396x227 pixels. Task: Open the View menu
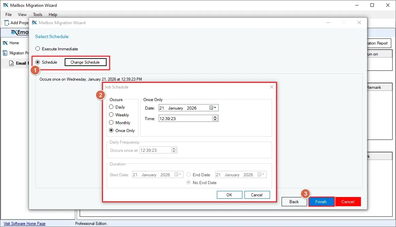22,15
